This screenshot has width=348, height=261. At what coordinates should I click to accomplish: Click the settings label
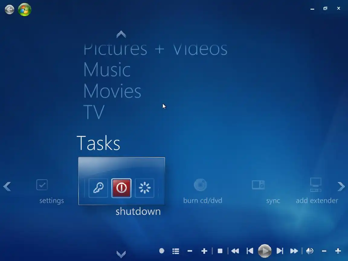coord(51,201)
